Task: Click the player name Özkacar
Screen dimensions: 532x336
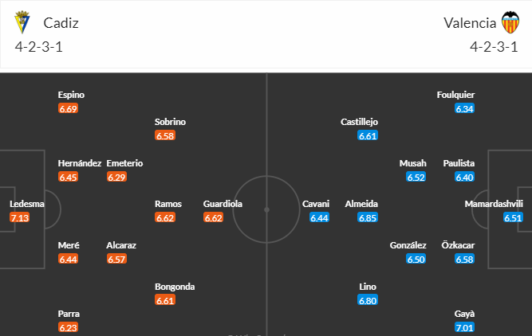Action: coord(458,245)
